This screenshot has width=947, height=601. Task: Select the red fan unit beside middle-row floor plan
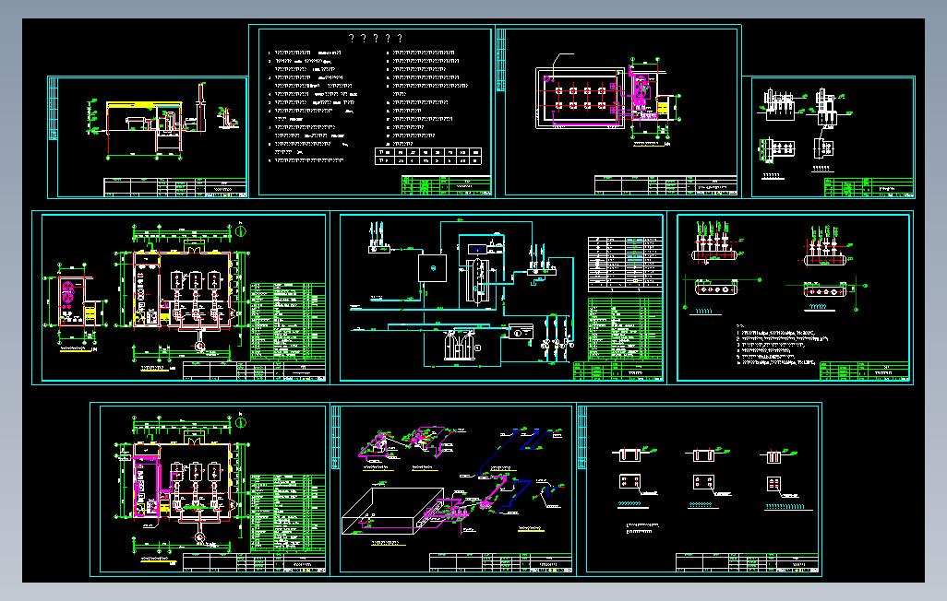[x=68, y=291]
